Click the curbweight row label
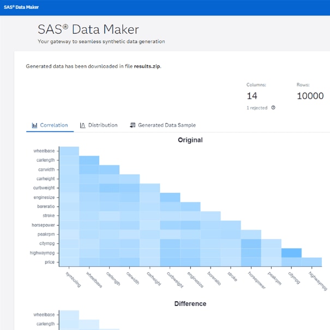 44,188
